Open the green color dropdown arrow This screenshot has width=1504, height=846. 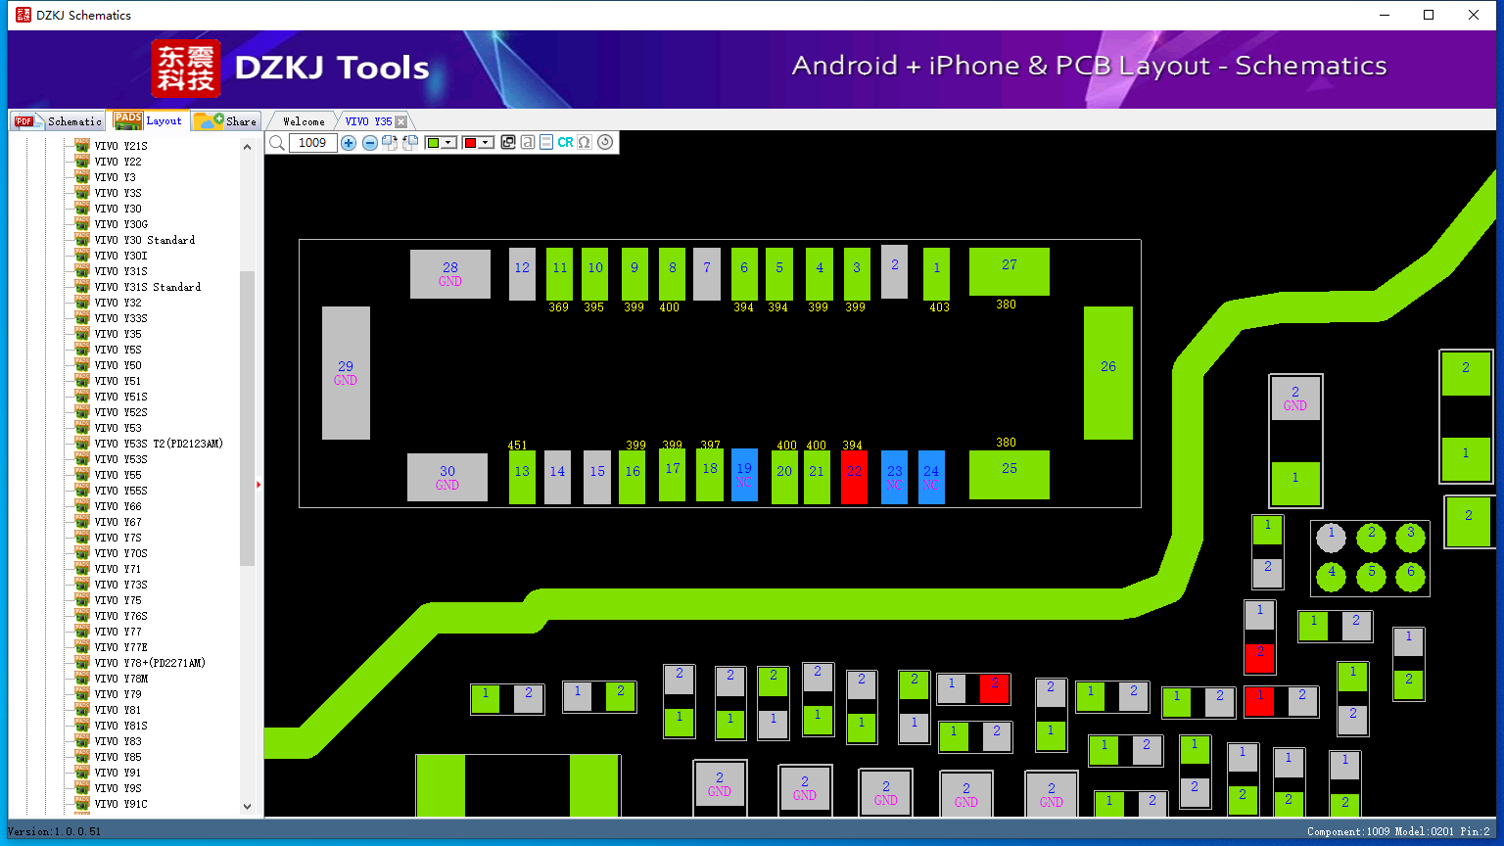pos(448,143)
